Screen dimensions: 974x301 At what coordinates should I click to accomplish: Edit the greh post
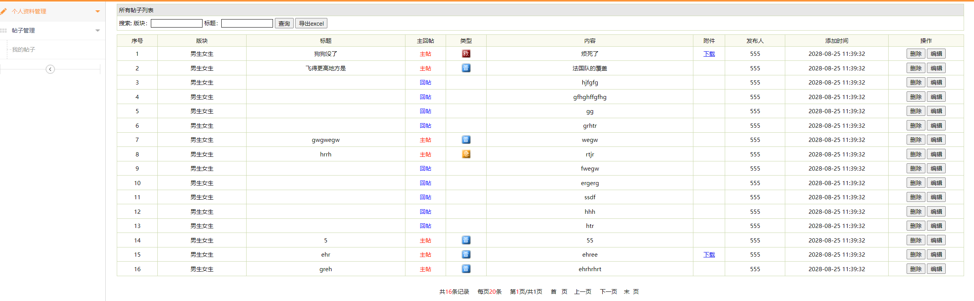point(936,269)
